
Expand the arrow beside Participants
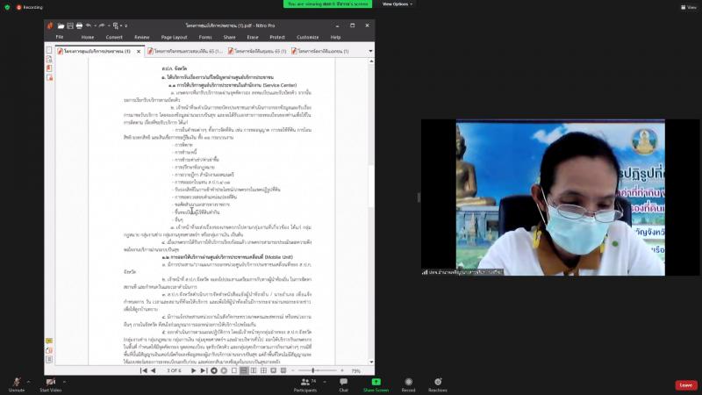click(325, 382)
